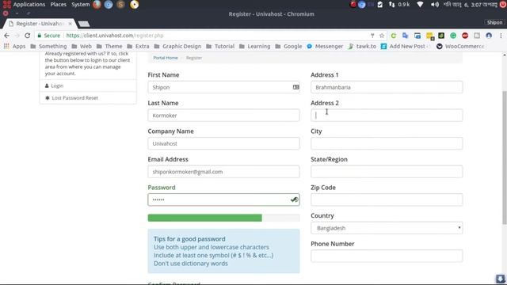
Task: Open the tawk.to bookmark
Action: point(362,46)
